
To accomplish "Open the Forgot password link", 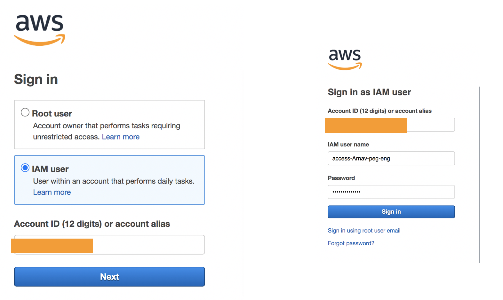I will [351, 243].
